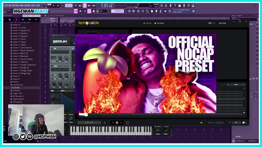Click the Extra large view size label
Viewport: 262px width, 147px height.
pos(60,16)
